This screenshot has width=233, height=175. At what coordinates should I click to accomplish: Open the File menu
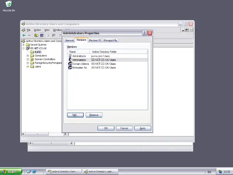click(x=28, y=30)
